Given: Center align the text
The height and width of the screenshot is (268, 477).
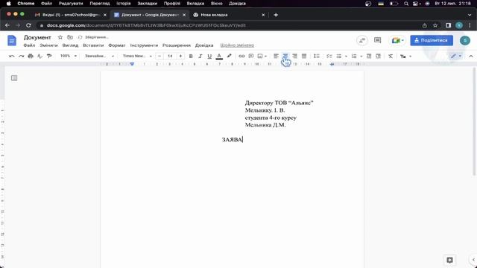Looking at the screenshot, I should pyautogui.click(x=285, y=56).
